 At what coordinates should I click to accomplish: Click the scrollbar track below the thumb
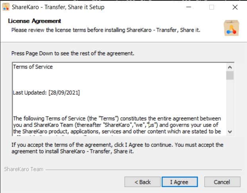pyautogui.click(x=230, y=104)
